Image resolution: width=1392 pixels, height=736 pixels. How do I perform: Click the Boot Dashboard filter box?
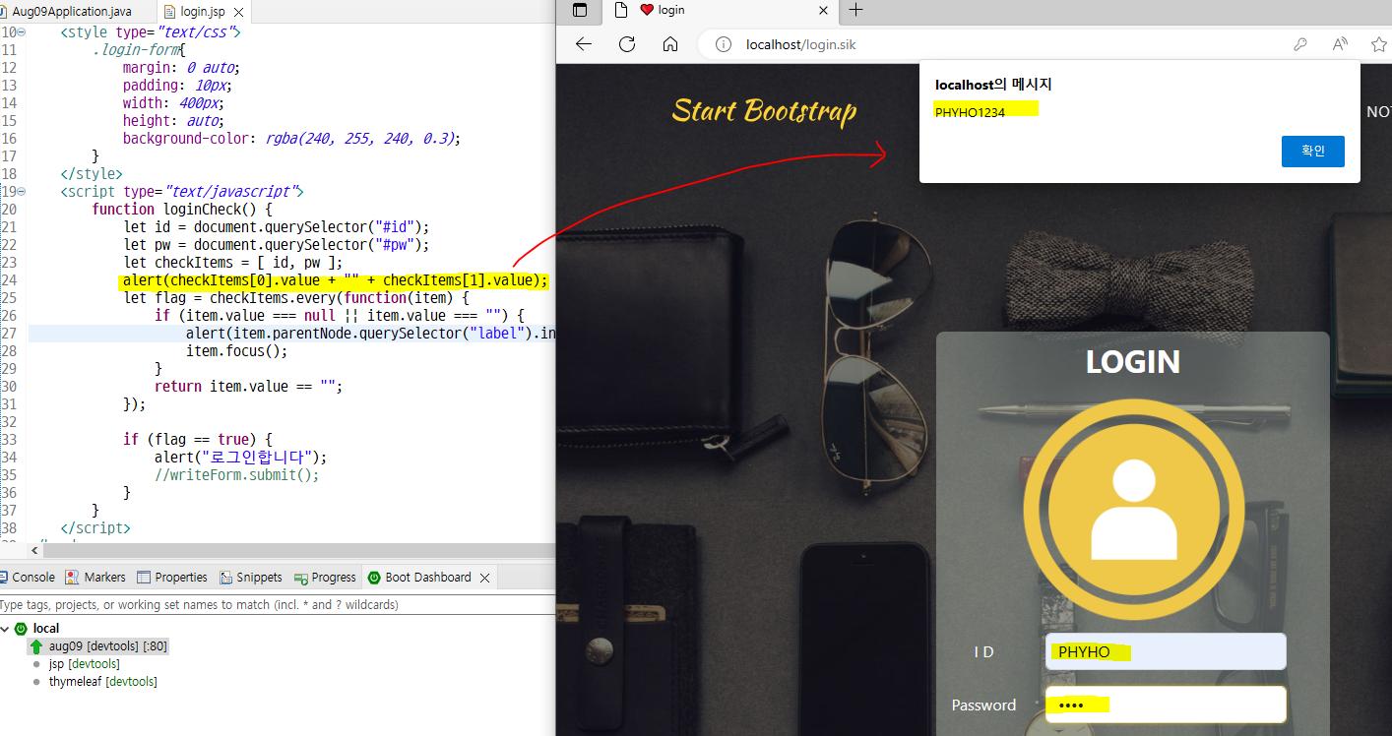(278, 604)
